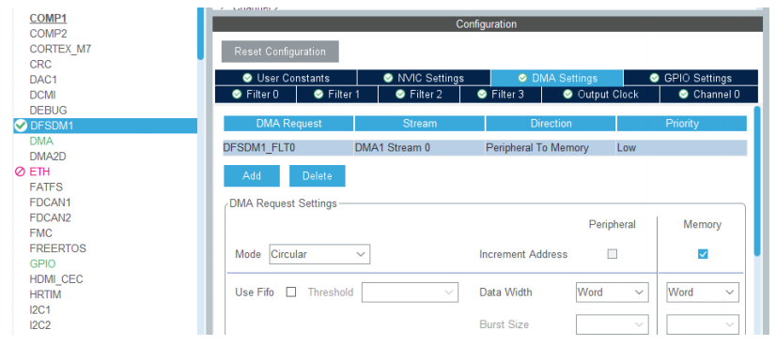Select DAC1 in the peripheral list
776x345 pixels.
[x=43, y=80]
